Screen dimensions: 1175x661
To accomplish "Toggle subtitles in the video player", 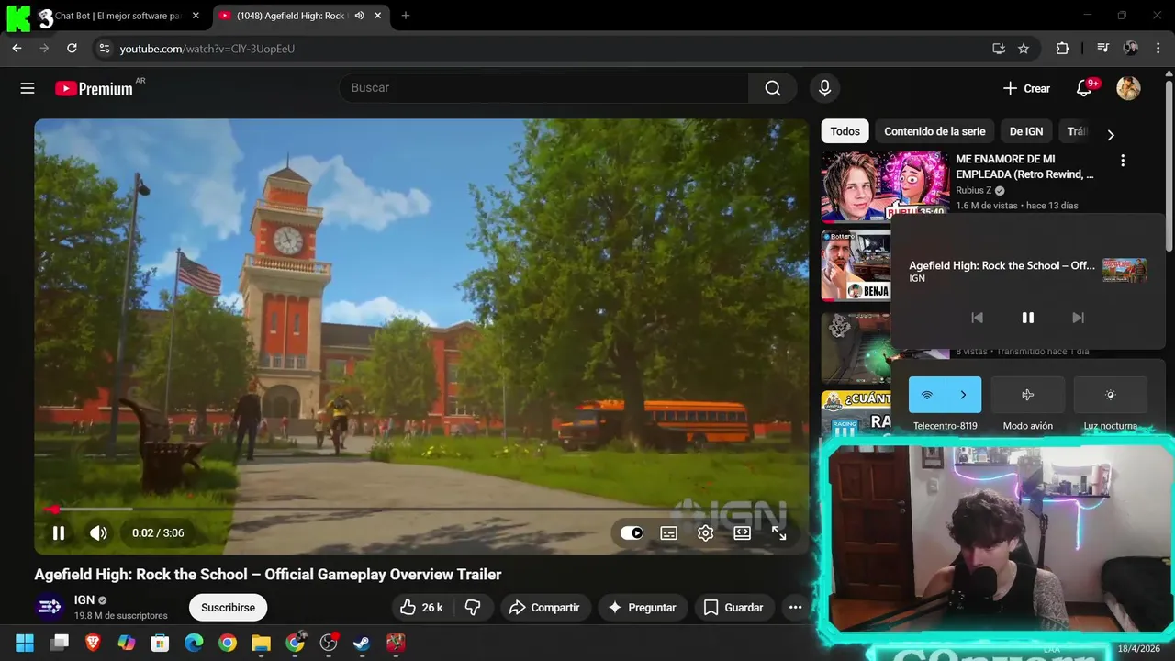I will pyautogui.click(x=669, y=532).
